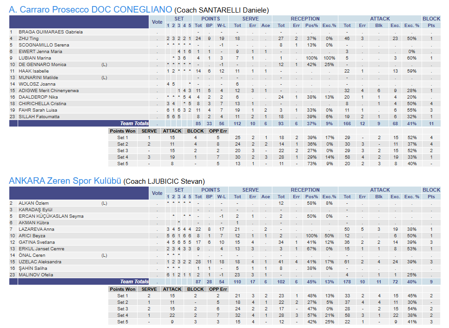Click Points Won header under Conegliano table
This screenshot has width=449, height=328.
[x=123, y=131]
